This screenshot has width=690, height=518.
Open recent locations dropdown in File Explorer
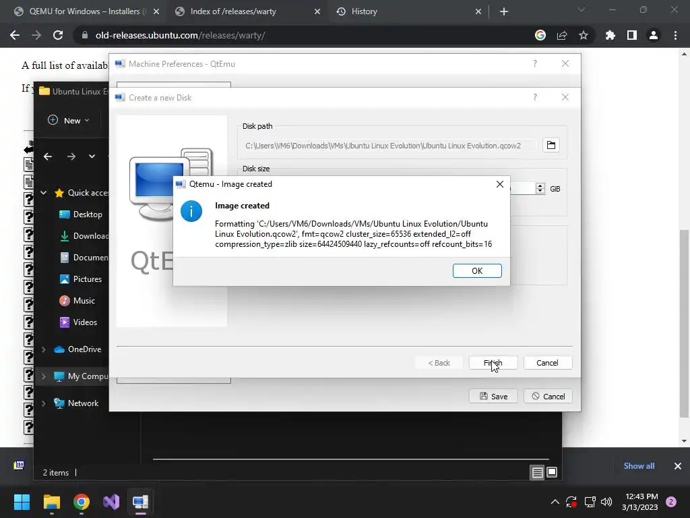point(92,156)
